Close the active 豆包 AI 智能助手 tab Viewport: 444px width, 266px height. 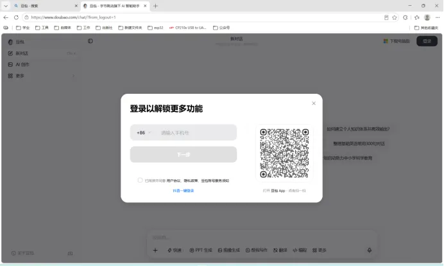[145, 6]
